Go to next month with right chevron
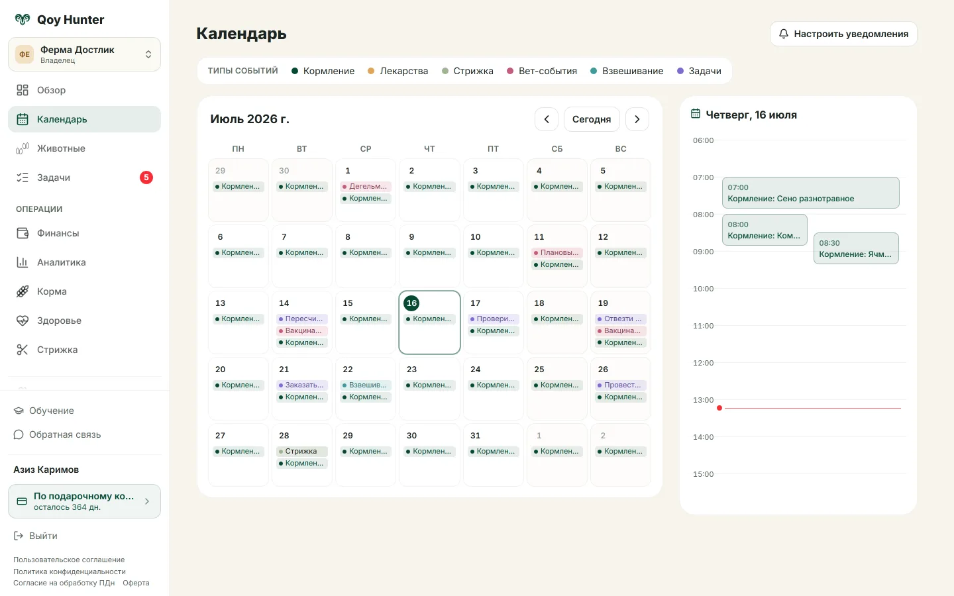 point(637,119)
